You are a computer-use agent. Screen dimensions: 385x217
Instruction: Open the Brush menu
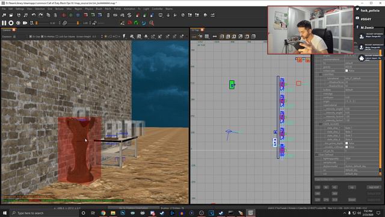pos(99,9)
